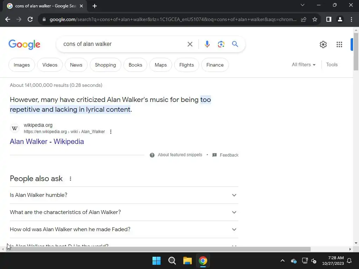View site info via the padlock icon

click(44, 20)
